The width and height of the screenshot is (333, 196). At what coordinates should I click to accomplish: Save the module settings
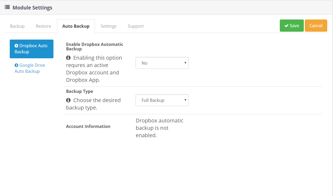(292, 26)
